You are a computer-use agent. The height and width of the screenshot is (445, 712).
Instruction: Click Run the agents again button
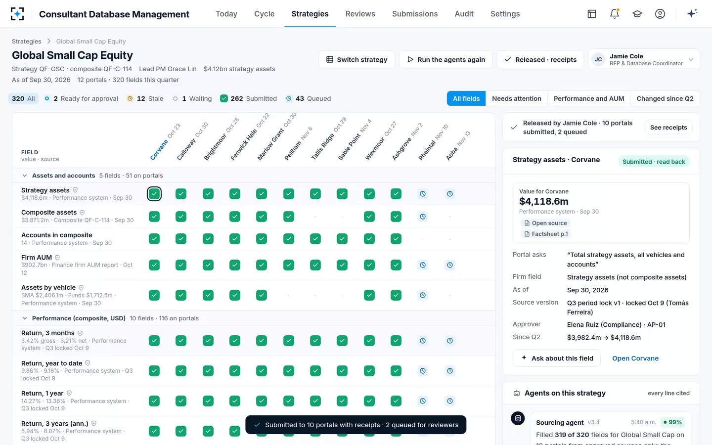click(x=445, y=59)
